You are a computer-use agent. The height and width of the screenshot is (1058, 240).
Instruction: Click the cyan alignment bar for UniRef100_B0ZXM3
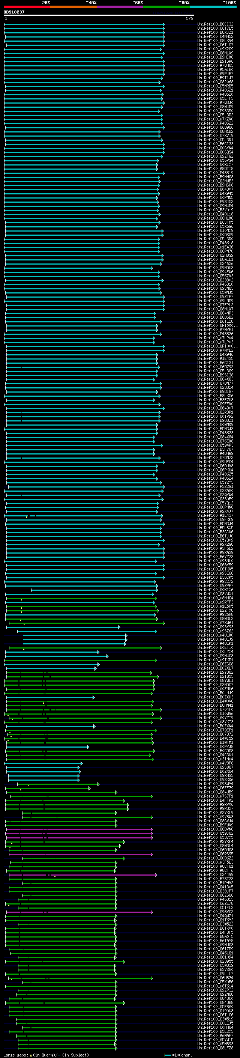(51, 697)
